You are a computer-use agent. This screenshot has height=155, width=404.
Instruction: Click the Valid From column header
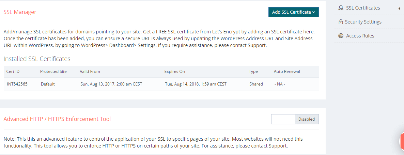pyautogui.click(x=90, y=72)
